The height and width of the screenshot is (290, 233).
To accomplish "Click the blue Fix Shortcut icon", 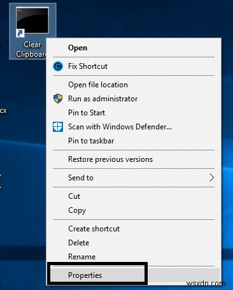I will (58, 66).
